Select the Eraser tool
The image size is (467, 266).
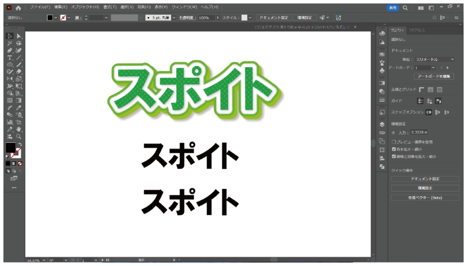coord(19,72)
